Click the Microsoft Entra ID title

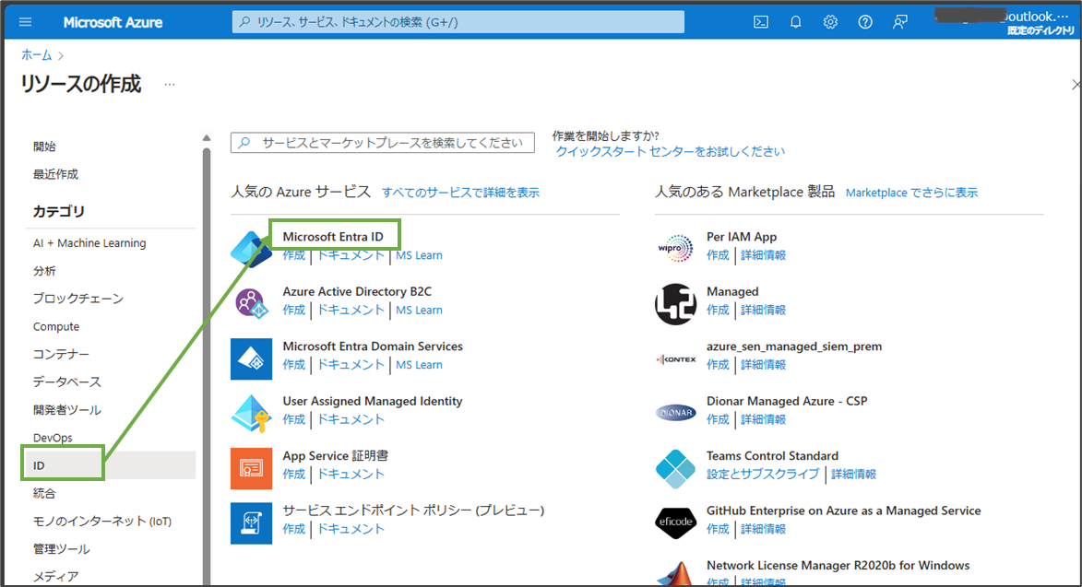click(x=333, y=236)
